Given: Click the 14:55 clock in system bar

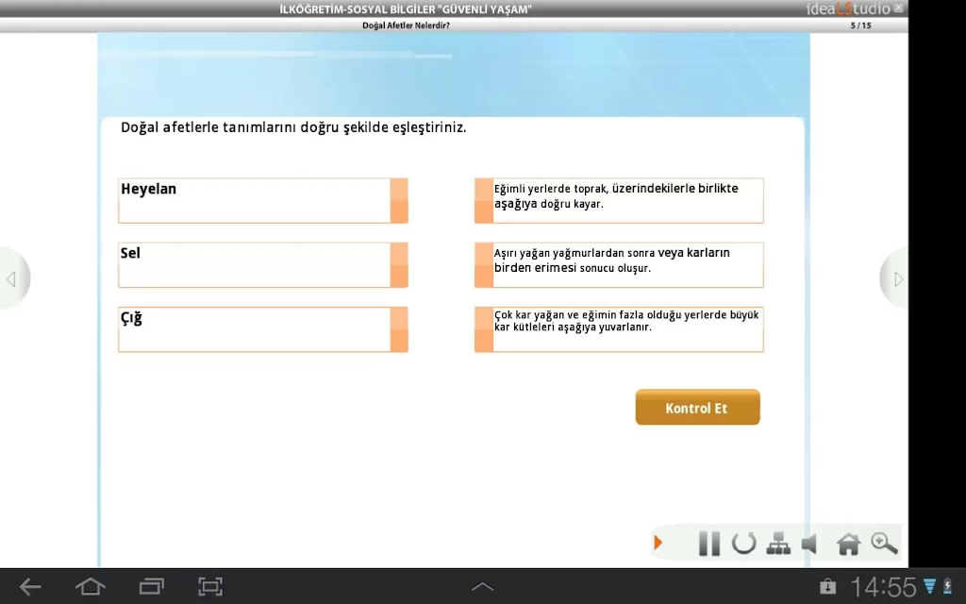Looking at the screenshot, I should [883, 587].
